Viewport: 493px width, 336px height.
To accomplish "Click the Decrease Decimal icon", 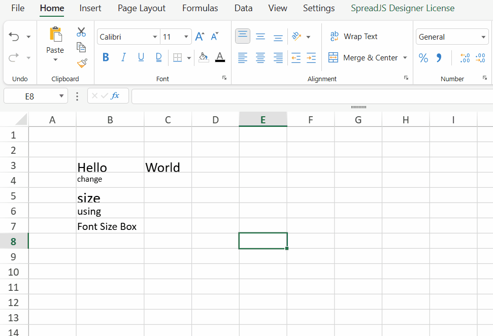I will pyautogui.click(x=480, y=58).
